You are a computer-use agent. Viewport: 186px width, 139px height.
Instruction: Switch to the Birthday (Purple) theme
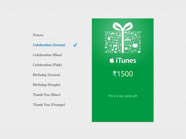55,85
